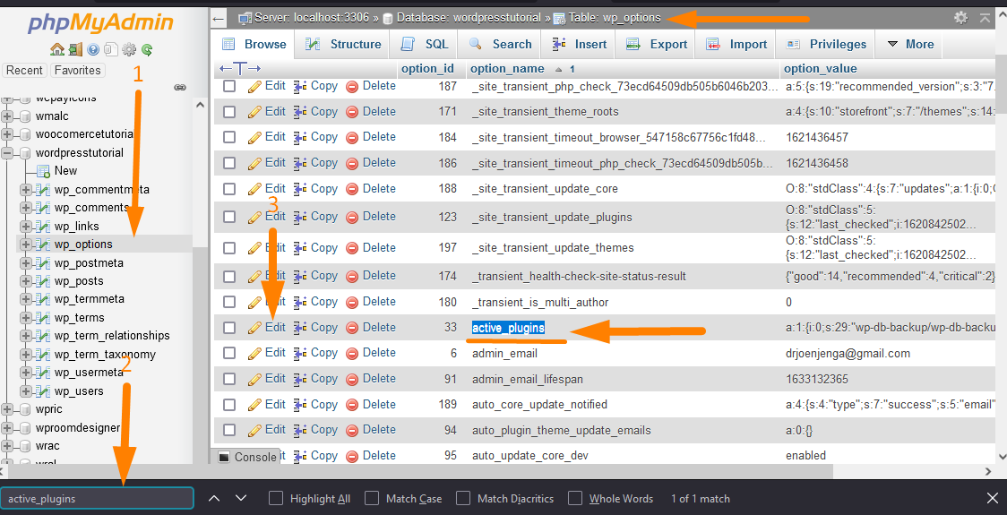Enable Match Diacritics option
1007x515 pixels.
pyautogui.click(x=463, y=498)
